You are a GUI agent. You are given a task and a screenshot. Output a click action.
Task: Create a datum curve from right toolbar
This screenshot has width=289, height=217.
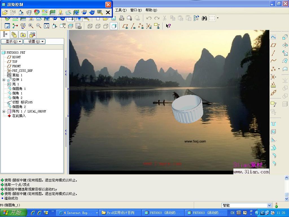(x=273, y=61)
